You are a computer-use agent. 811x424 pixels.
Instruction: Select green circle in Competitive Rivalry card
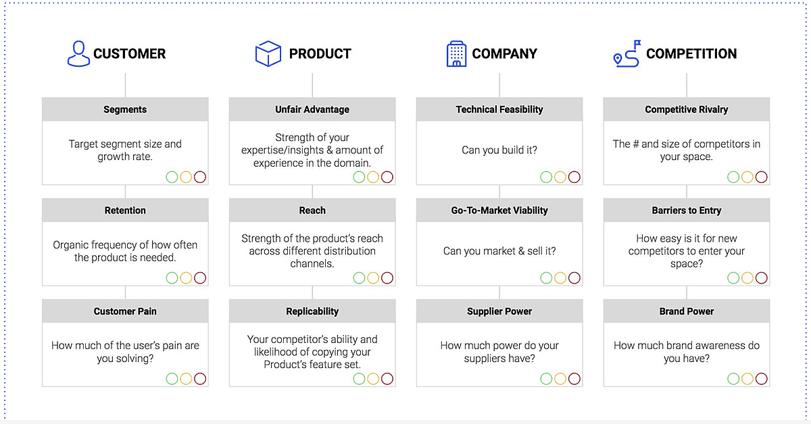pos(734,177)
